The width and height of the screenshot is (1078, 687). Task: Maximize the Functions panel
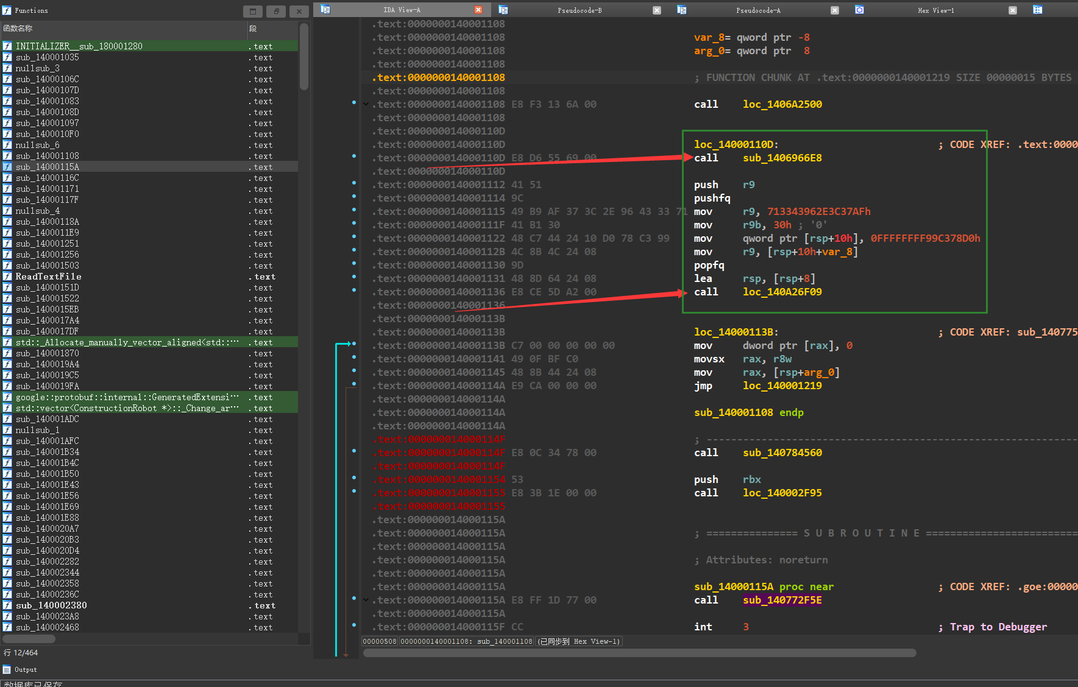pyautogui.click(x=253, y=11)
